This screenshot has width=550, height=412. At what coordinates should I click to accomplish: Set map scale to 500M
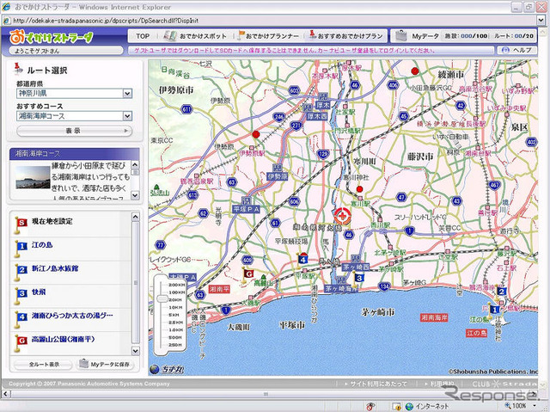(x=174, y=337)
